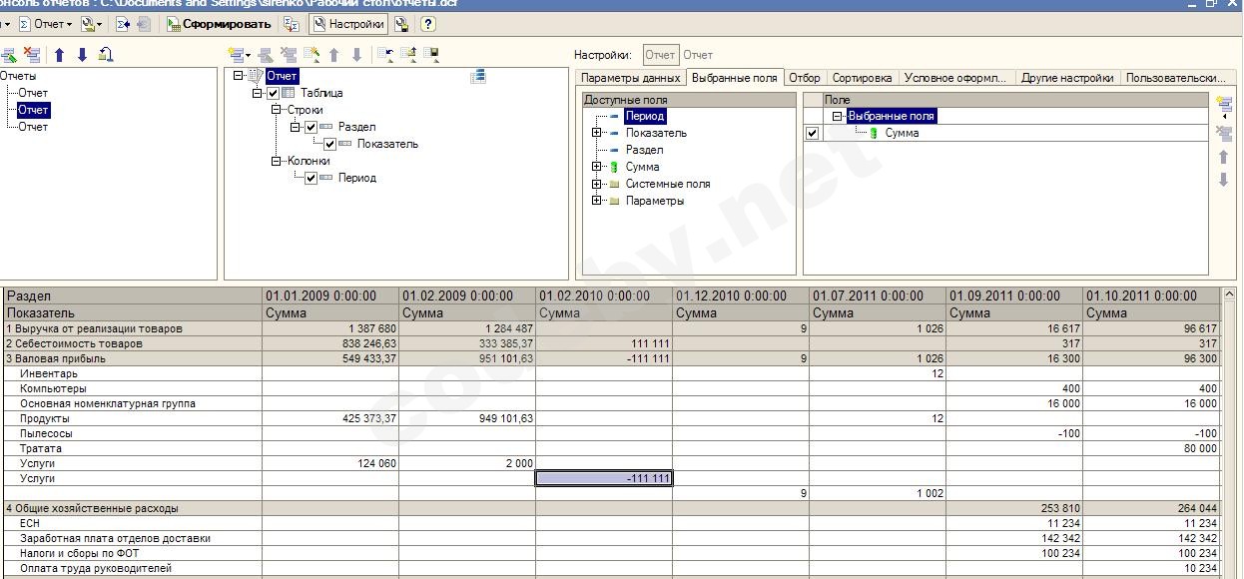The image size is (1244, 579).
Task: Click add-field icon right of selected fields list
Action: click(x=1223, y=103)
